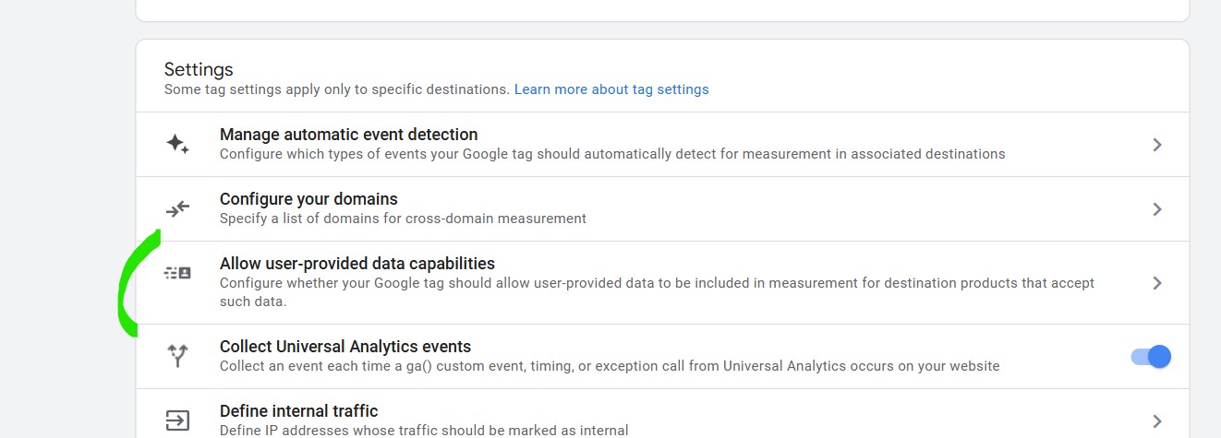Viewport: 1221px width, 438px height.
Task: Click the merging arrows icon for domains
Action: coord(177,209)
